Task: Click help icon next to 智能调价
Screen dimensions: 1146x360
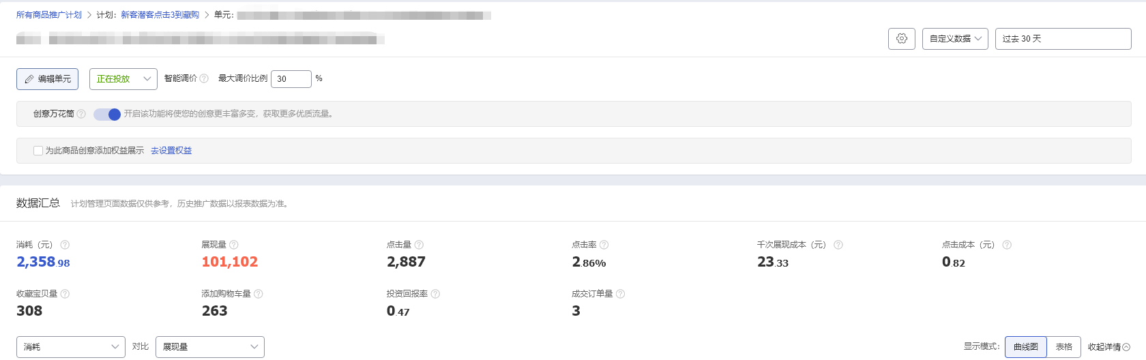Action: coord(204,79)
